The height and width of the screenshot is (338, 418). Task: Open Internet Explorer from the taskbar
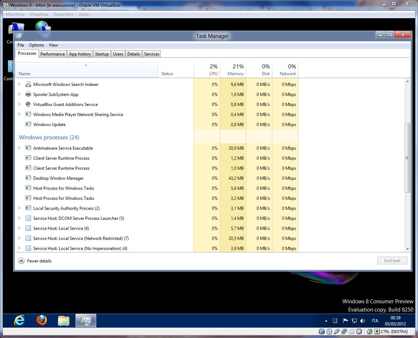click(19, 320)
